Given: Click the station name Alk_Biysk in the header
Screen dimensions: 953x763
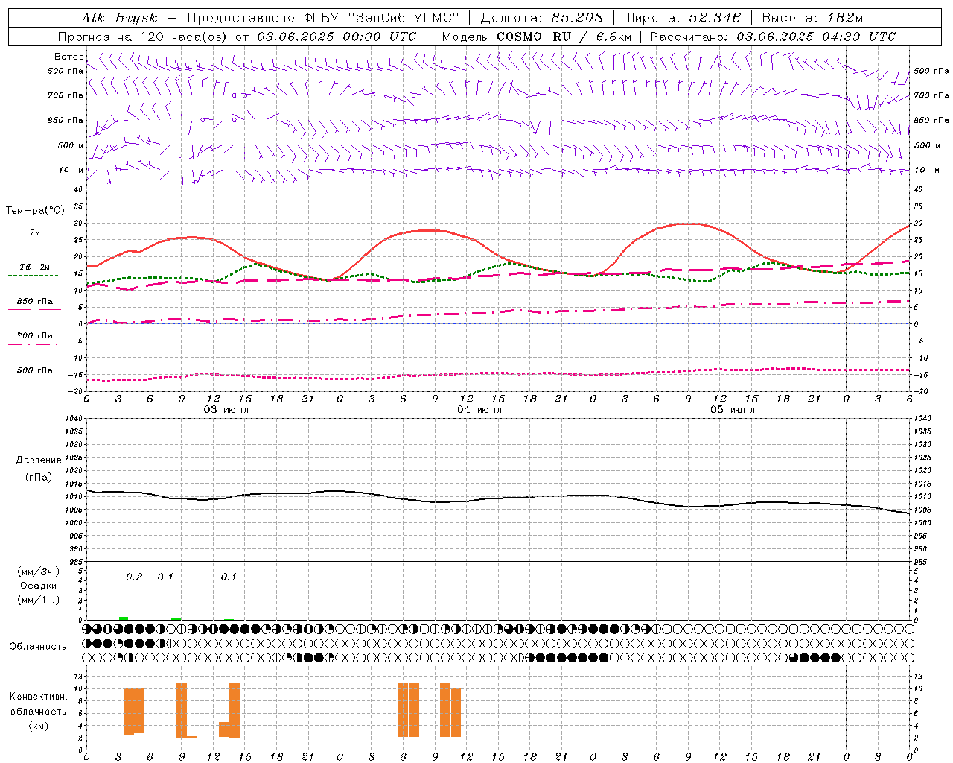Looking at the screenshot, I should [x=119, y=18].
